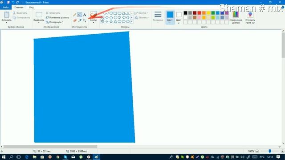
Task: Pick the purple color swatch
Action: [227, 13]
